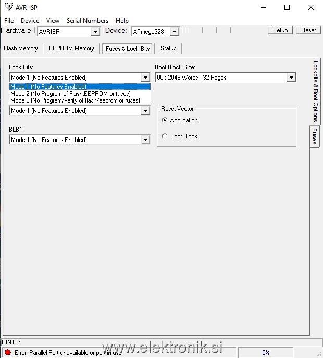Switch to the EEPROM Memory tab

tap(71, 48)
